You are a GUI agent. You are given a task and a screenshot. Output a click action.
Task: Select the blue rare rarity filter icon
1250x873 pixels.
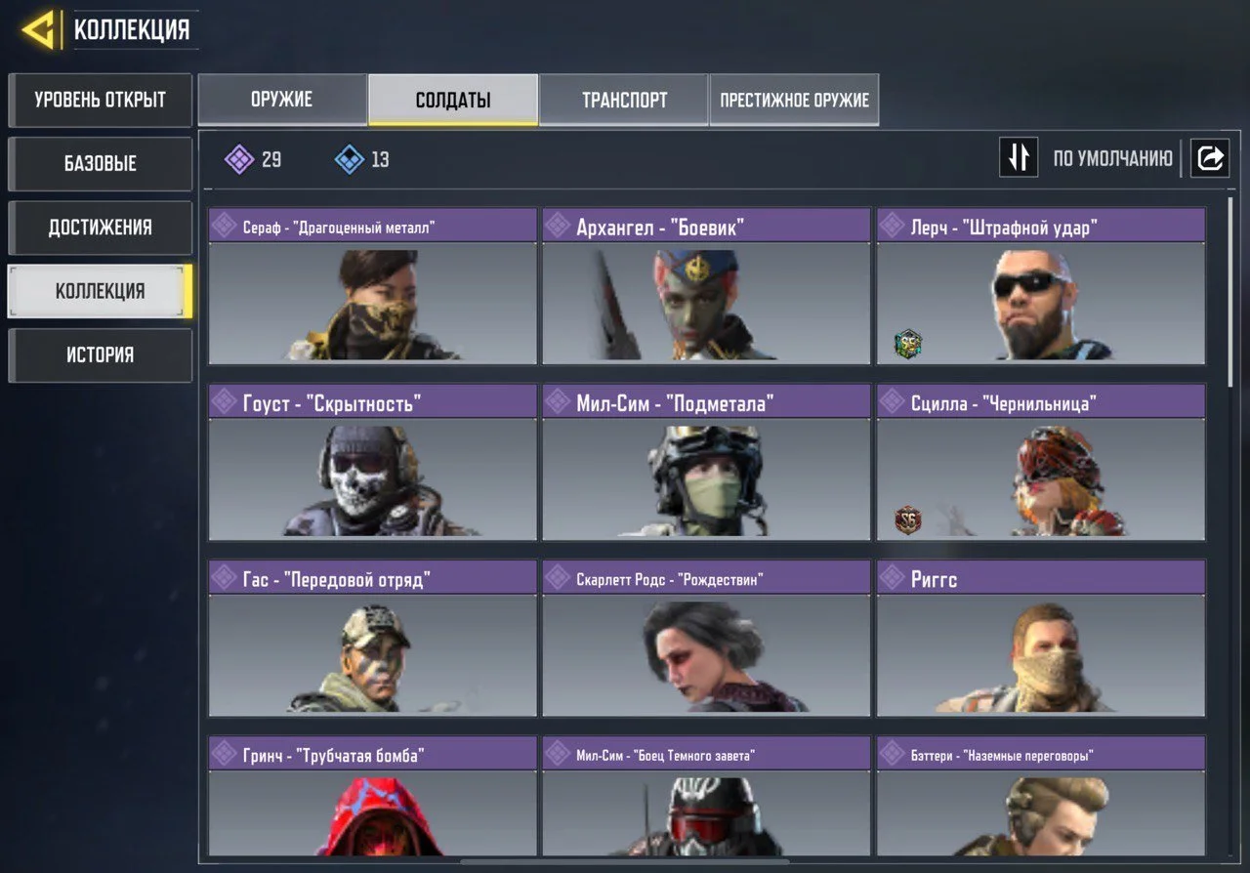(x=349, y=159)
